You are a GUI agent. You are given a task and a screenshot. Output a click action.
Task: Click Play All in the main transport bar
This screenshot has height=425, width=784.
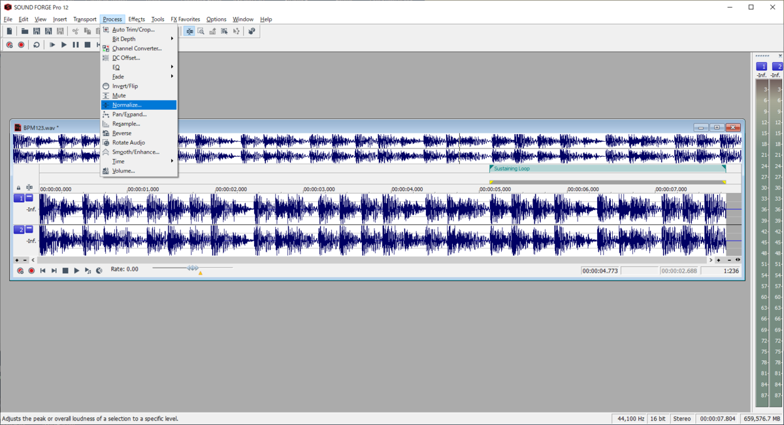(52, 44)
